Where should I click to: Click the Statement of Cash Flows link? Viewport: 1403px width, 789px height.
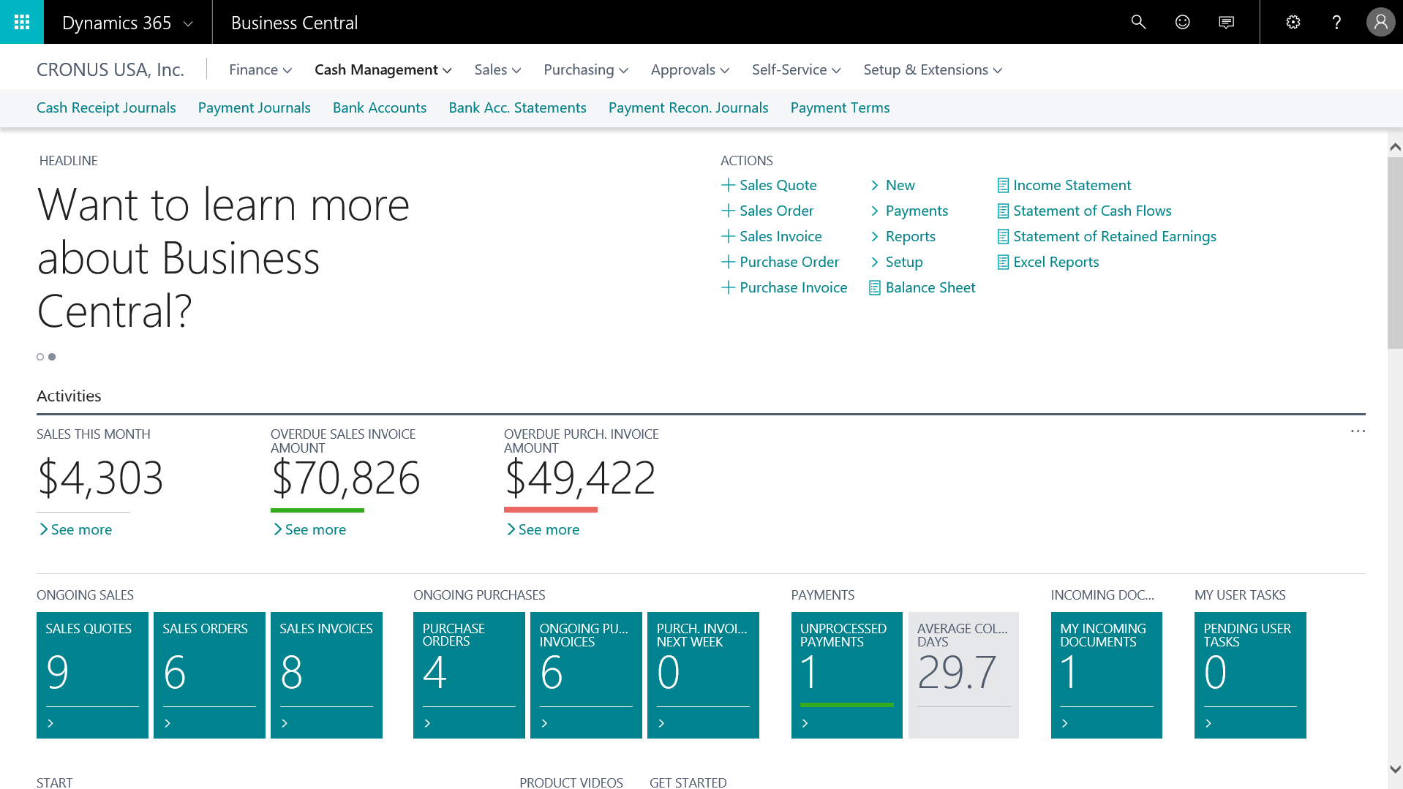tap(1091, 211)
